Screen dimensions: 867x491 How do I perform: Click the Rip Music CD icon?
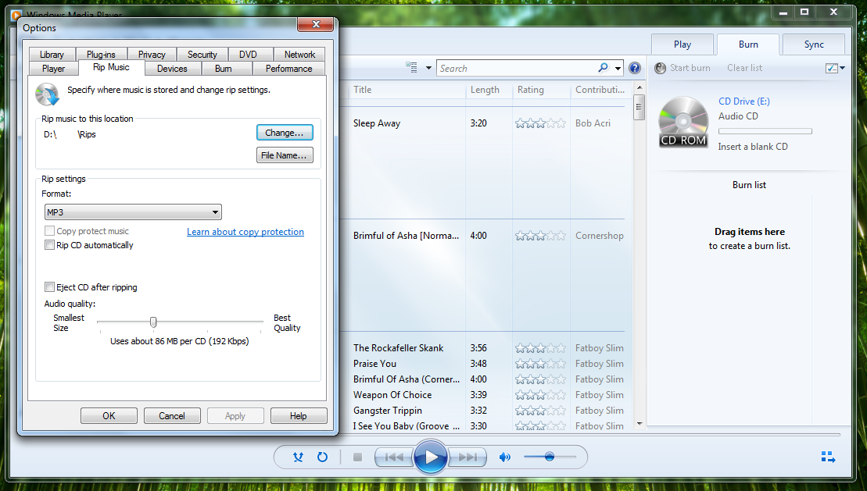point(47,94)
